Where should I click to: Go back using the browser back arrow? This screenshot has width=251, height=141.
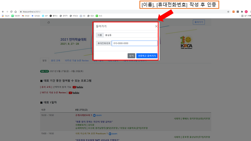click(3, 12)
